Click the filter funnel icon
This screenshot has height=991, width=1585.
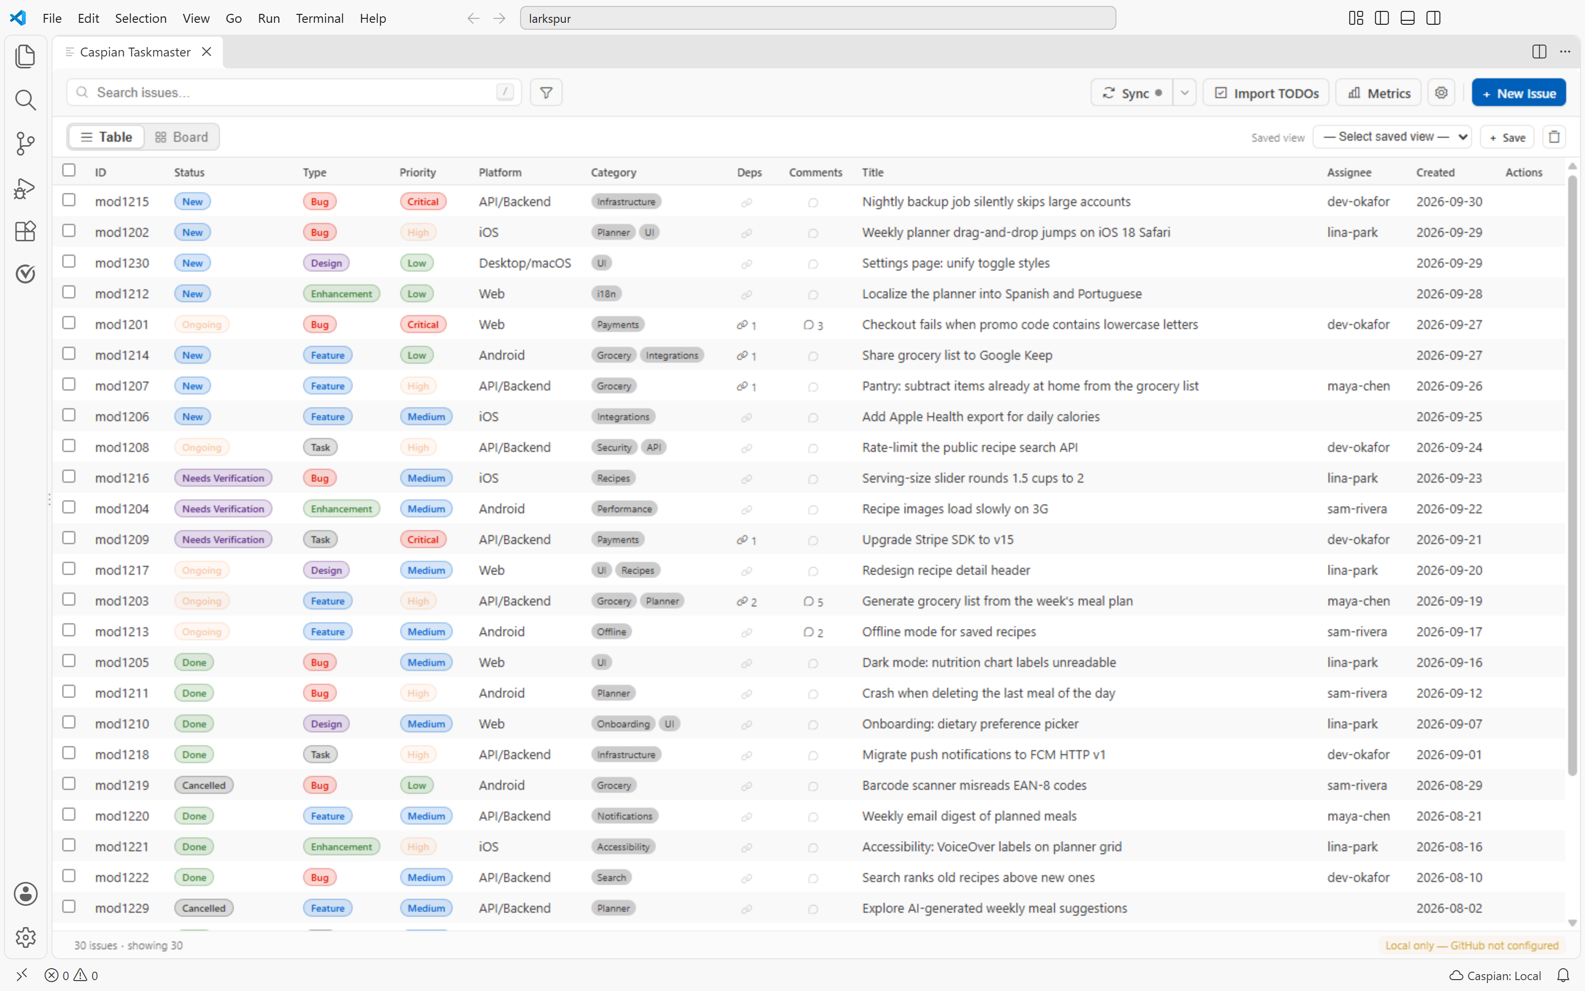tap(546, 93)
